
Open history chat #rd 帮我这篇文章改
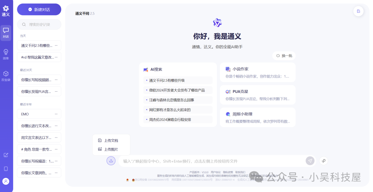tap(39, 57)
